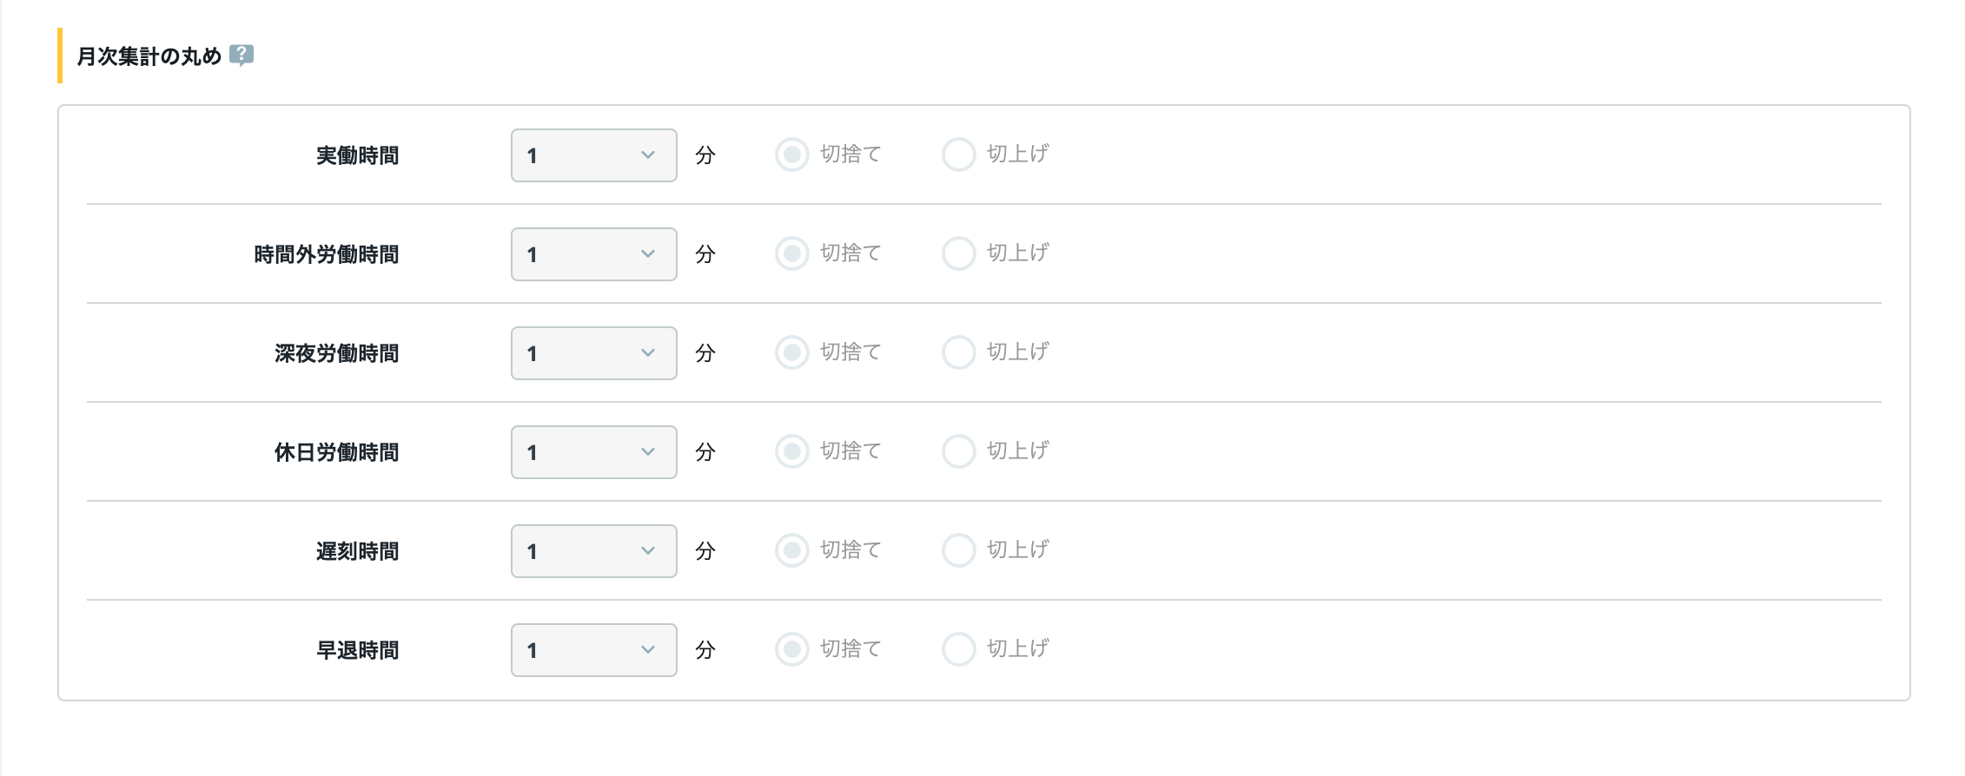Click the 月次集計の丸め section heading
Screen dimensions: 1965x776
pyautogui.click(x=149, y=56)
